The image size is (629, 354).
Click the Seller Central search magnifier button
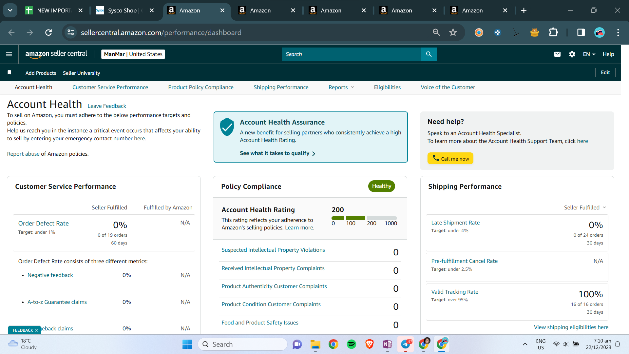click(x=429, y=54)
